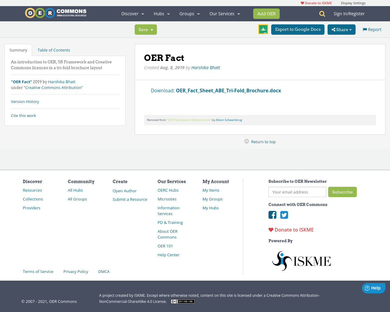Select the Summary tab
The height and width of the screenshot is (312, 390).
pos(18,50)
